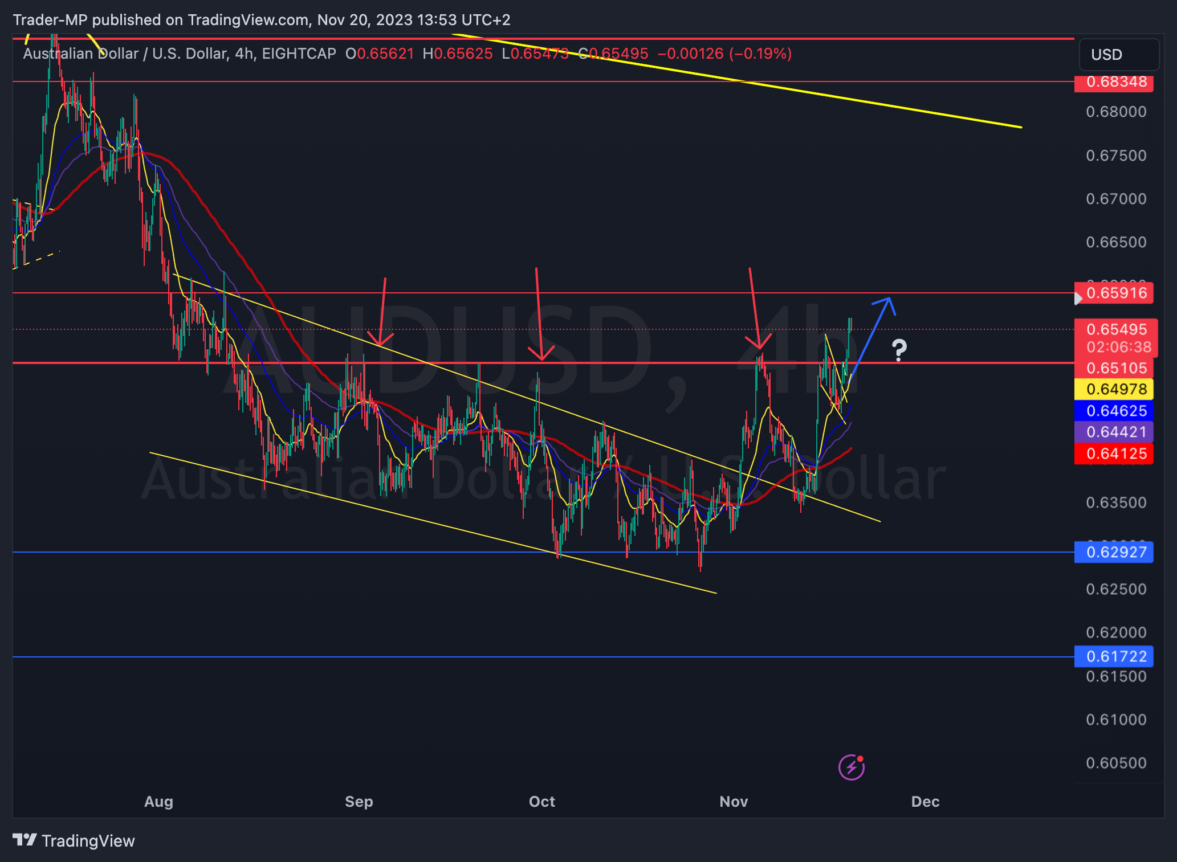Click the 0.65916 price level label
This screenshot has width=1177, height=862.
tap(1114, 293)
